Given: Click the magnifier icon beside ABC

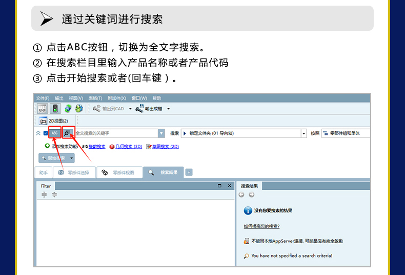Looking at the screenshot, I should 67,133.
